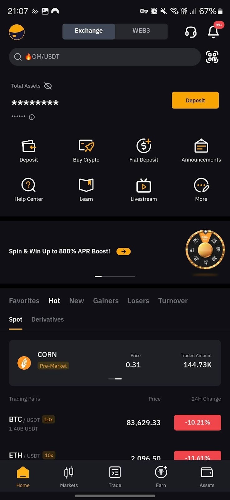Click the yellow Deposit button
Image resolution: width=230 pixels, height=500 pixels.
point(195,100)
